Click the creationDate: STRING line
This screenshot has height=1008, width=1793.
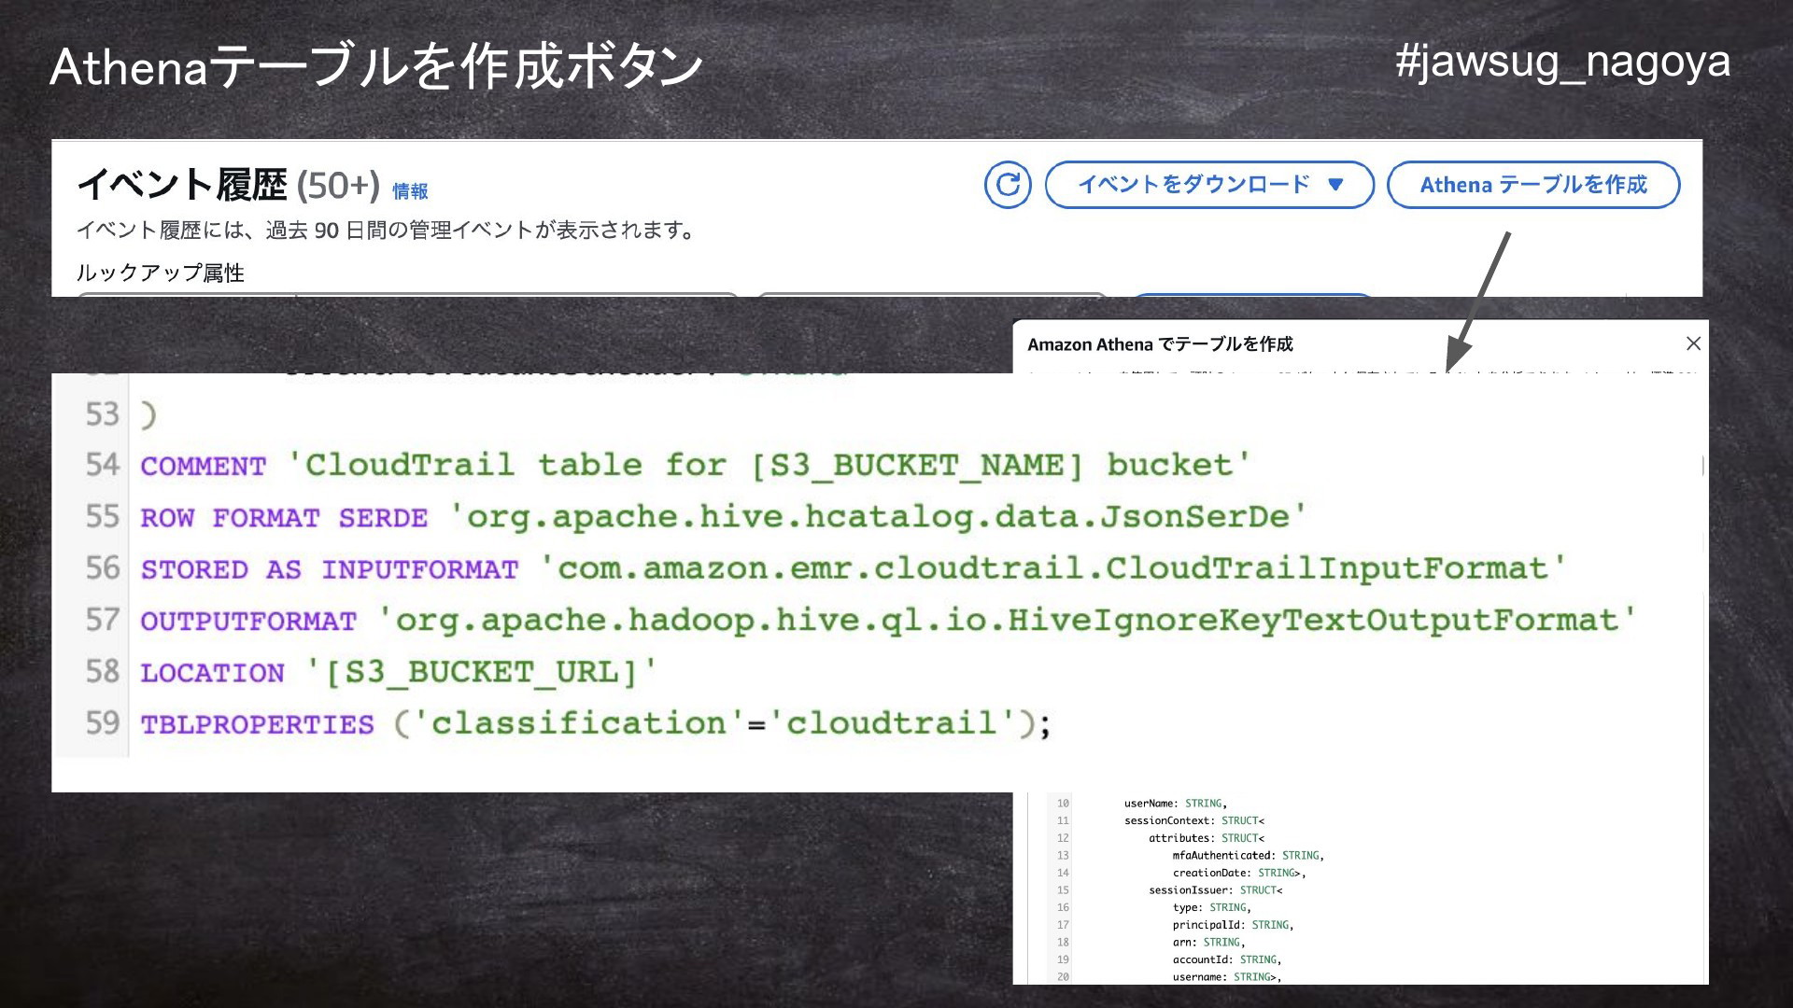(x=1239, y=874)
